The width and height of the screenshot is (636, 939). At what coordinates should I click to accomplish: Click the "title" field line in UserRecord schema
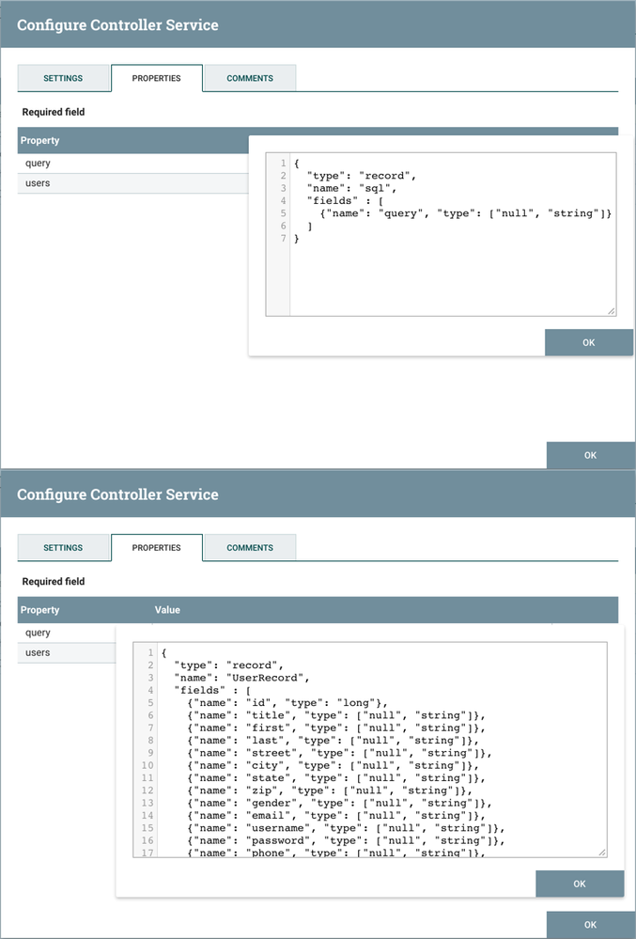(335, 715)
